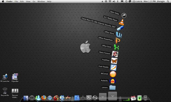
Task: Open iTunes from the dock
Action: [62, 97]
